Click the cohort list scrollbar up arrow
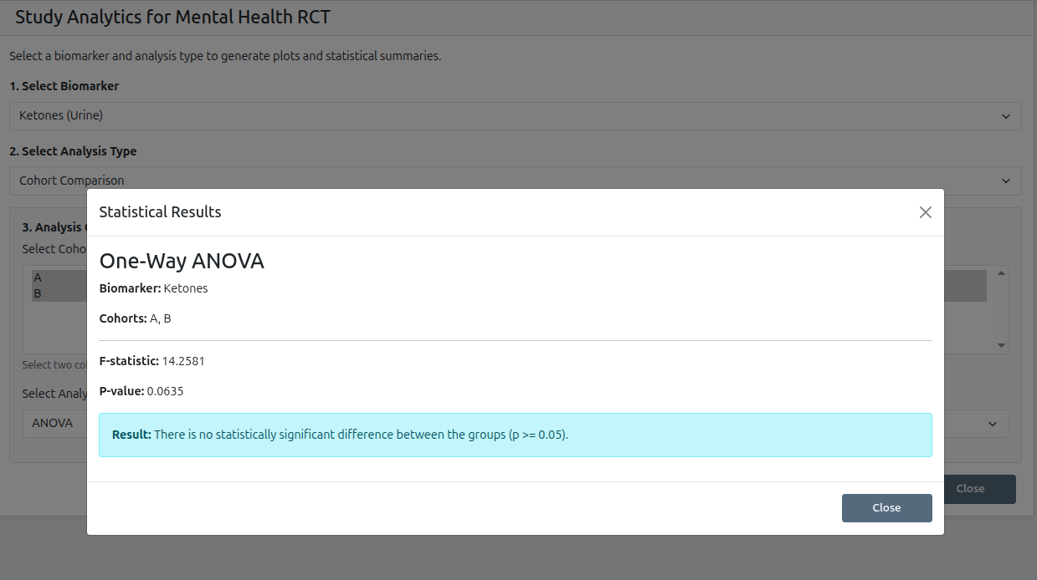 click(1001, 272)
